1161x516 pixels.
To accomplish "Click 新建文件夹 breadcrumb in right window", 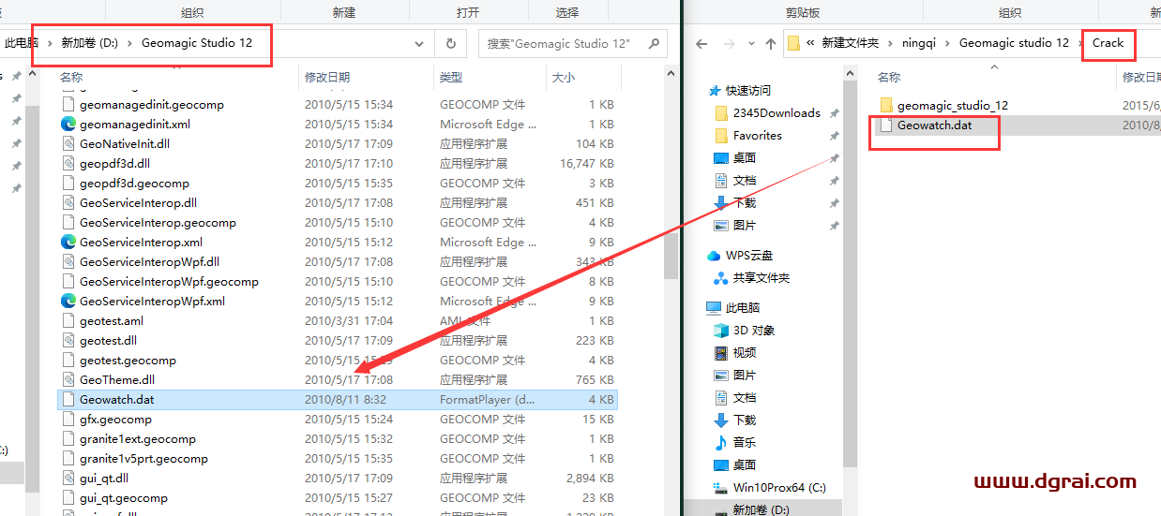I will coord(851,43).
